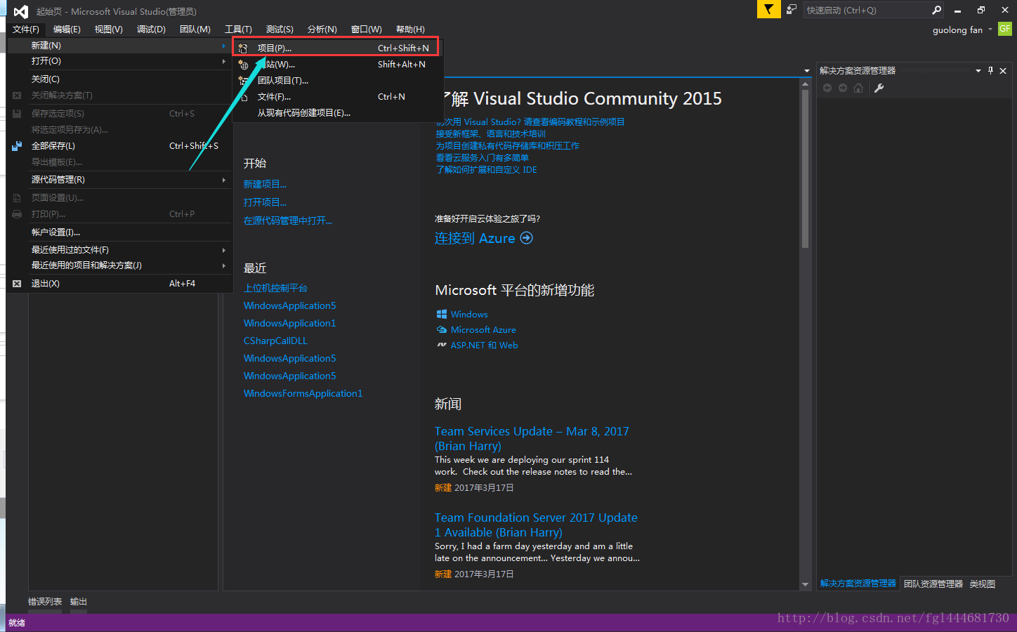This screenshot has width=1017, height=632.
Task: Click the 了解如何扩展和自定义 IDE link
Action: pyautogui.click(x=486, y=169)
